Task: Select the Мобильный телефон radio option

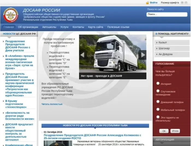Action: tap(158, 109)
